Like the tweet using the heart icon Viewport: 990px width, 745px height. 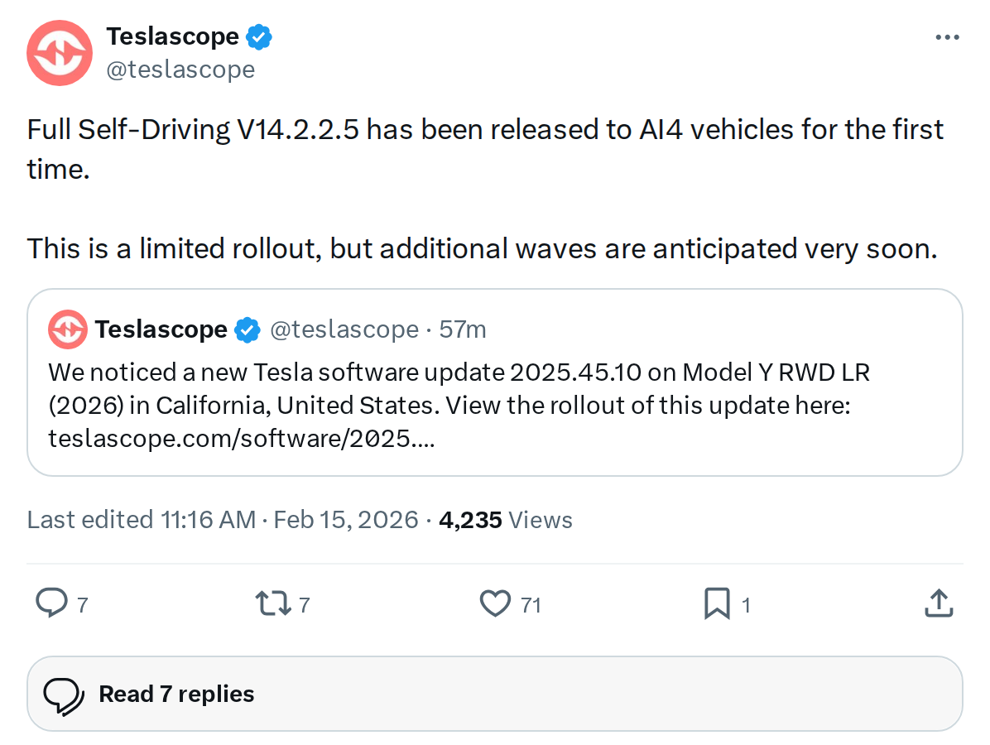[496, 603]
